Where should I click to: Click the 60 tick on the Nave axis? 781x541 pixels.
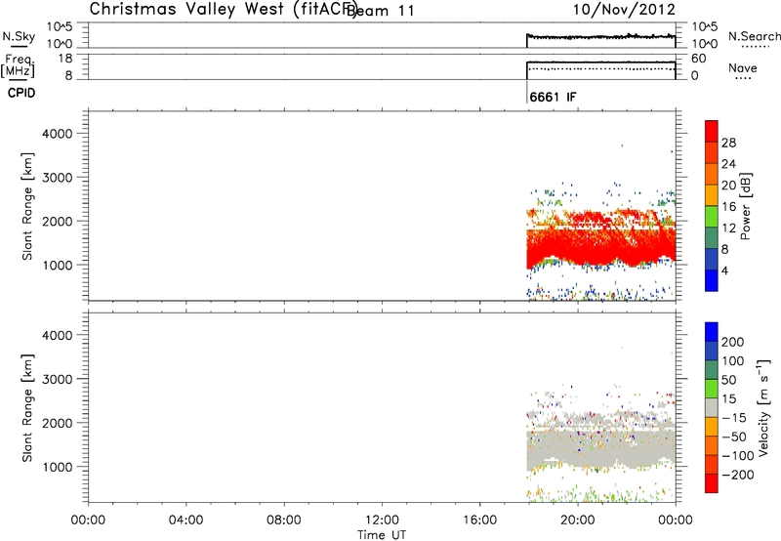tap(698, 59)
